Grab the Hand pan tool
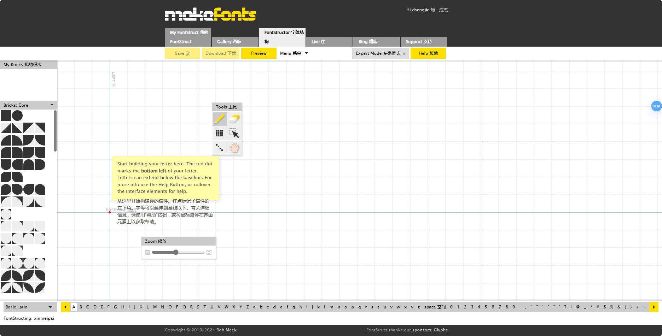This screenshot has height=336, width=662. point(234,147)
